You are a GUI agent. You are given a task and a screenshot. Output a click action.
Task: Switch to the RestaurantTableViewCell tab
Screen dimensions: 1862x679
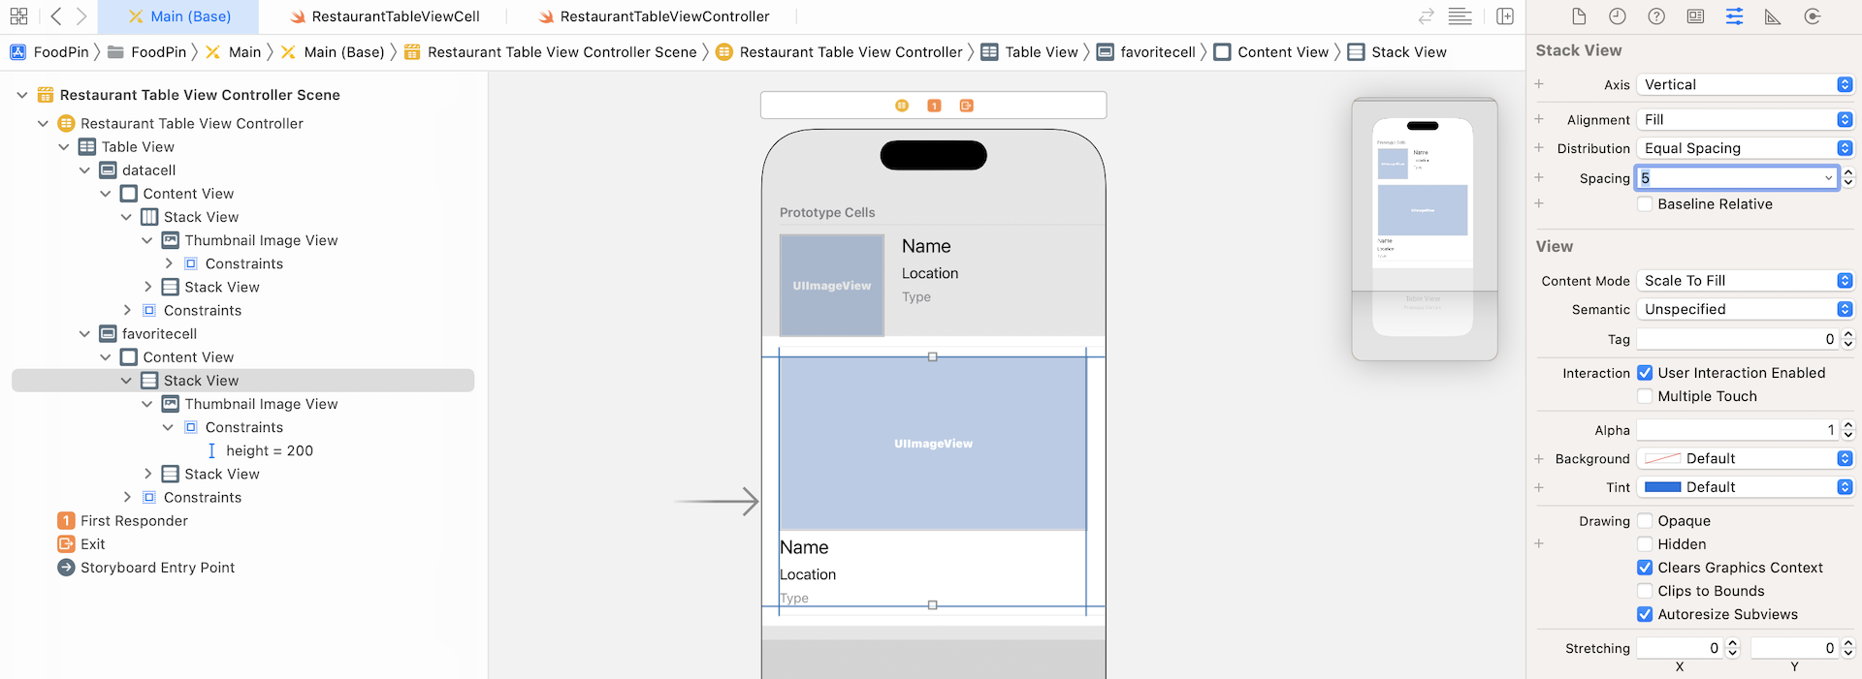tap(385, 16)
